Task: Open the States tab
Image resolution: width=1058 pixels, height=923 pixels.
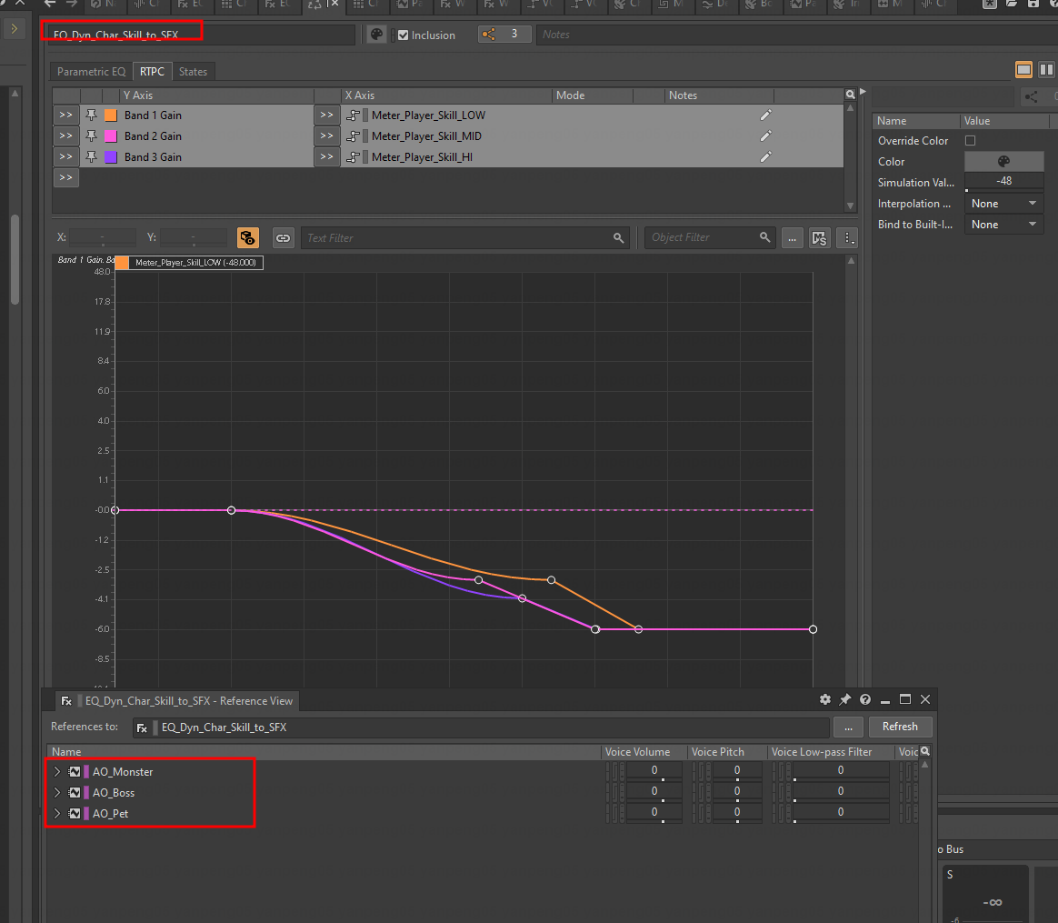Action: 193,72
